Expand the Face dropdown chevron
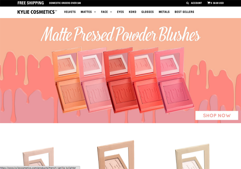Screen dimensions: 241x169 [111, 12]
